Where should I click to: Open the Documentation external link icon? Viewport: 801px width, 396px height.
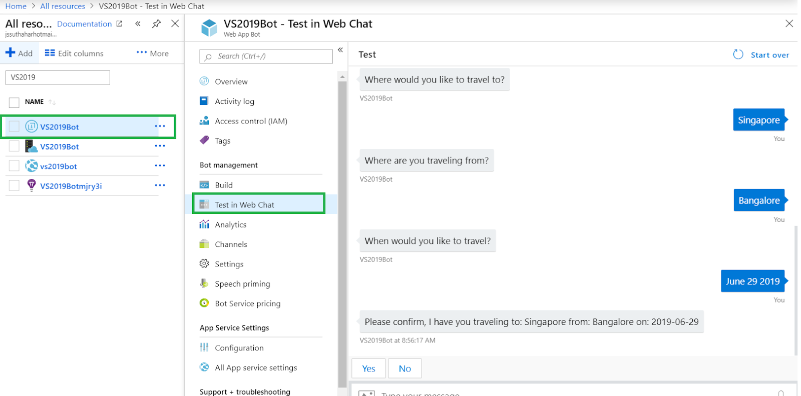click(x=119, y=23)
